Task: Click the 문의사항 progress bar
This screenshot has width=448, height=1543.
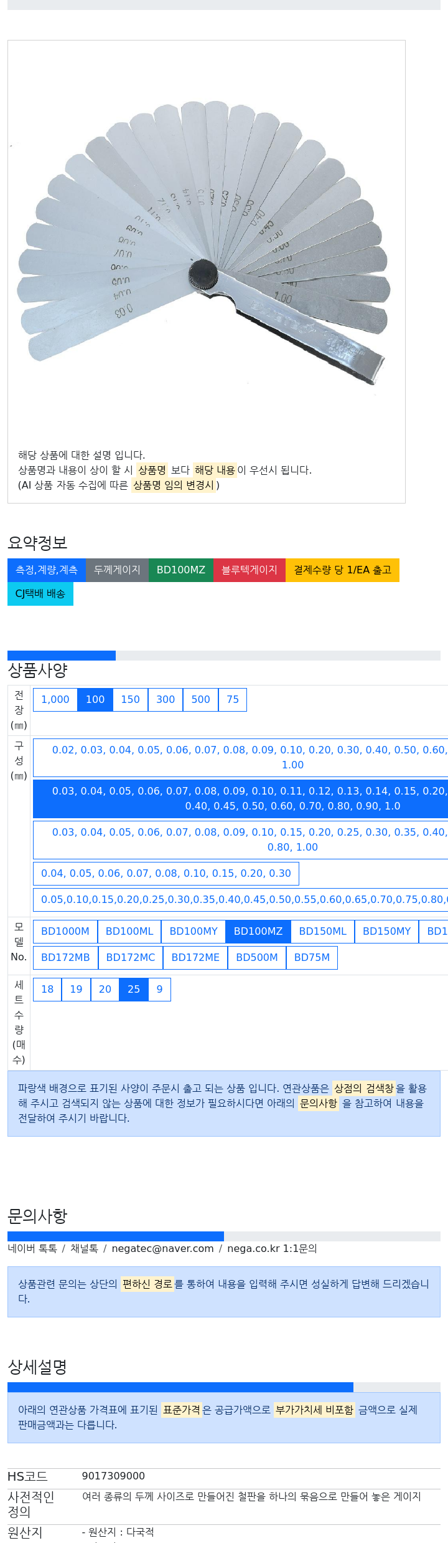Action: (224, 1236)
